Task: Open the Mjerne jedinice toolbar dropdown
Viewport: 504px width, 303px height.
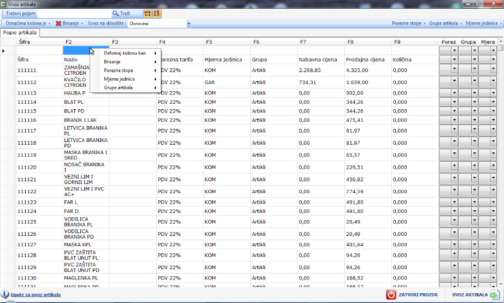Action: tap(483, 23)
